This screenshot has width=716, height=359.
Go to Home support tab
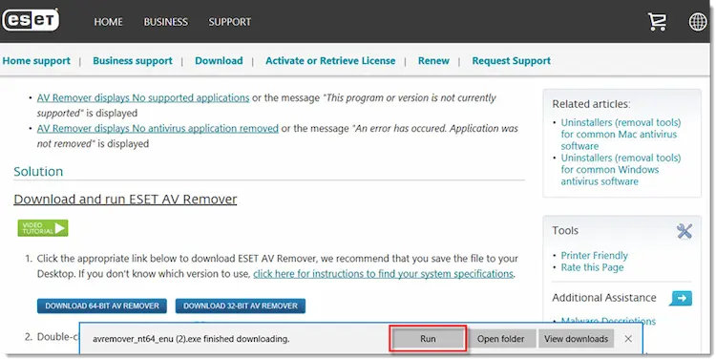[36, 61]
